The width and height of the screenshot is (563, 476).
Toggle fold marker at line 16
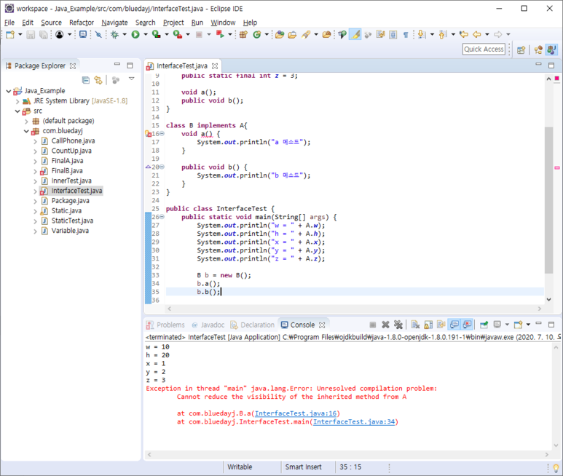tap(162, 134)
